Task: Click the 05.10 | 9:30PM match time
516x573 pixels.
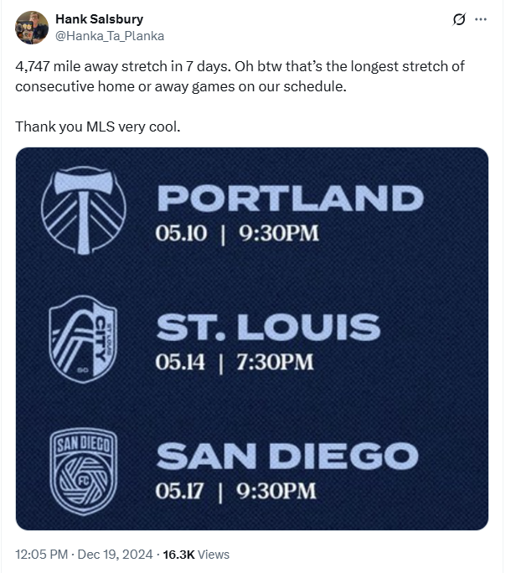Action: coord(237,232)
